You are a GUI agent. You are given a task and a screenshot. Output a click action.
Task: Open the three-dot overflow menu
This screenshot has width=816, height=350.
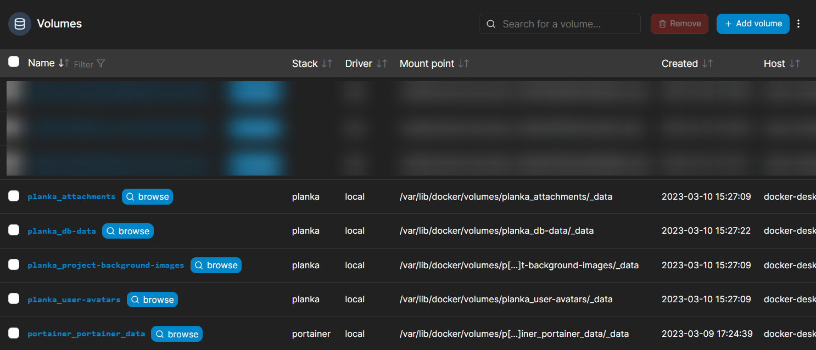click(x=798, y=24)
